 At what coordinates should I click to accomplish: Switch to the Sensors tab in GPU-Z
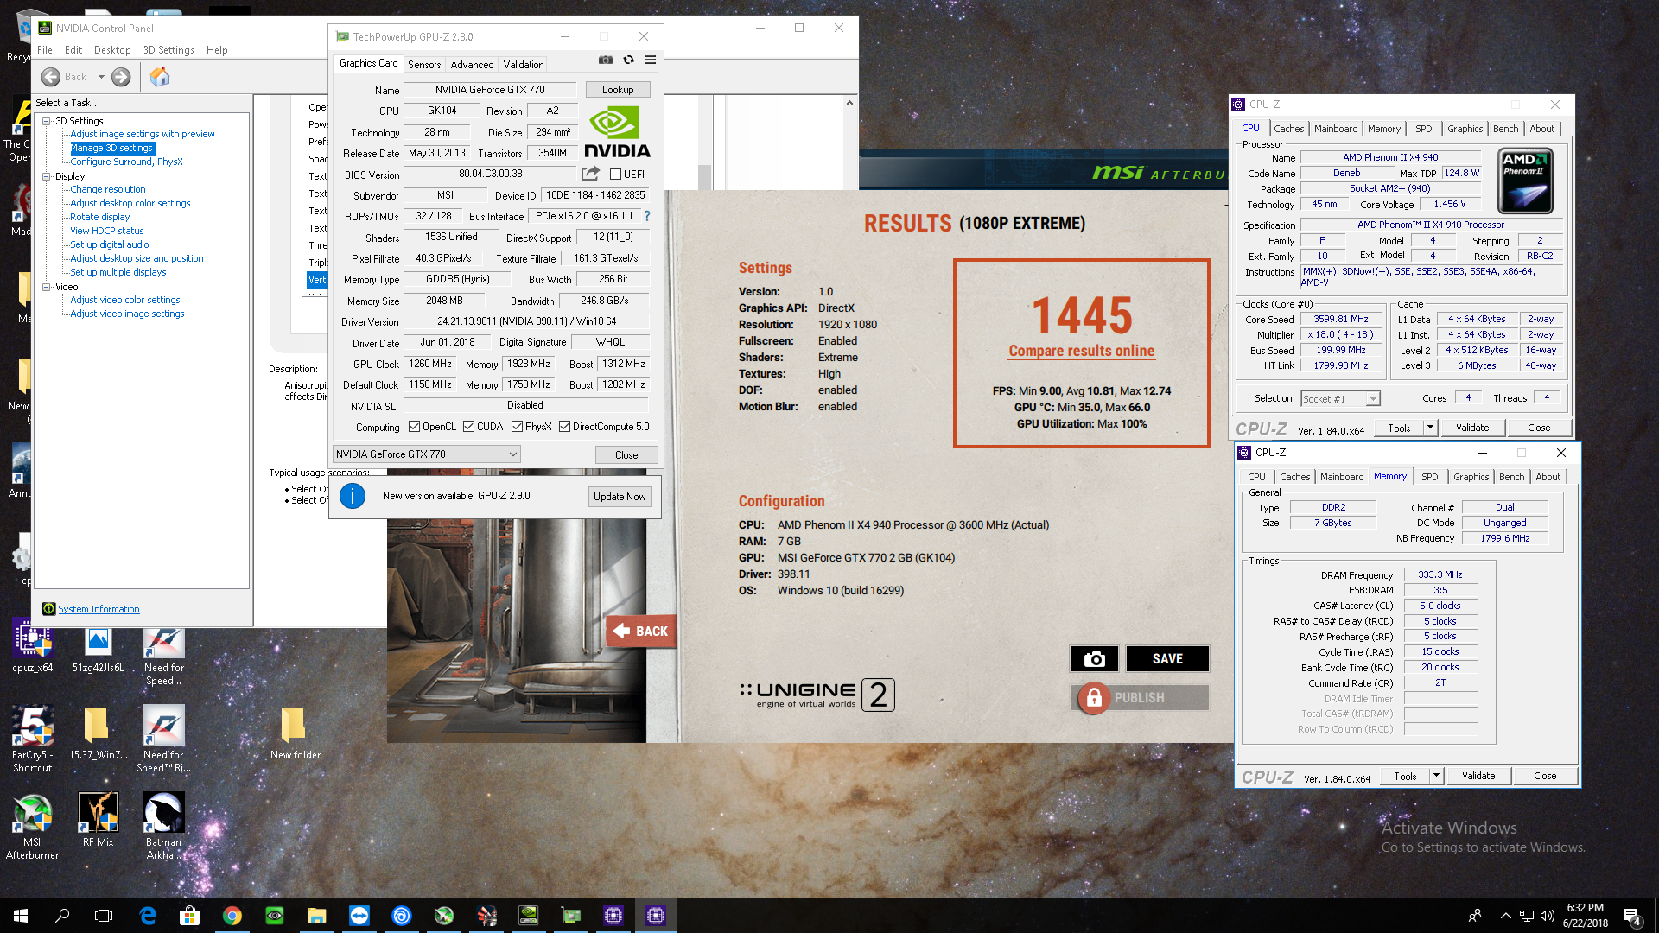click(x=424, y=65)
